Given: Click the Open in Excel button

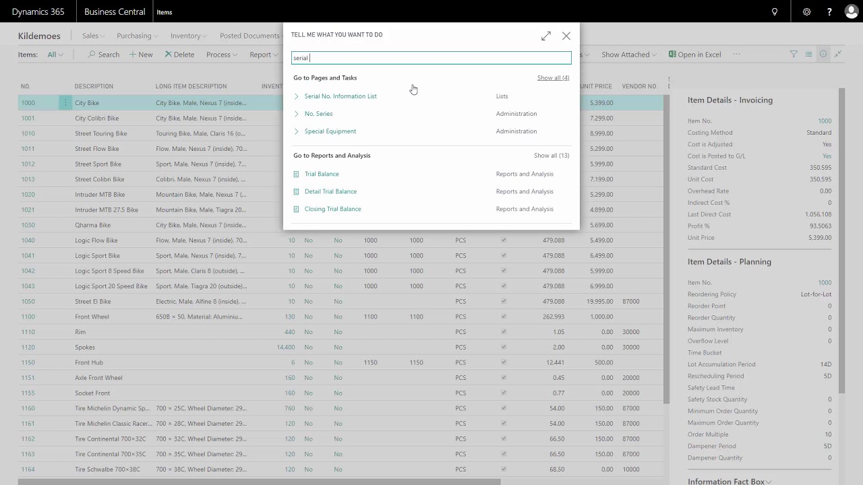Looking at the screenshot, I should click(x=694, y=55).
